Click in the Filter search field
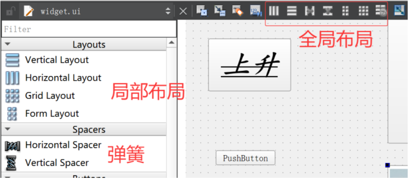409x180 pixels. pos(88,29)
